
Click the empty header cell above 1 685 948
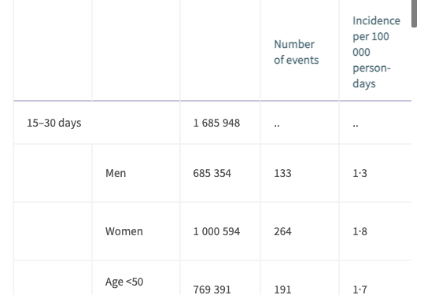click(220, 50)
